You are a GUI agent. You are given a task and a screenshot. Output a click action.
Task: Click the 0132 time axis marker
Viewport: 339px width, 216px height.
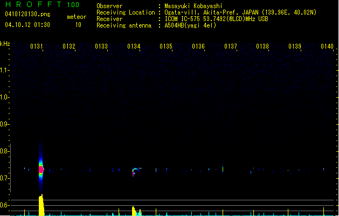pos(69,46)
